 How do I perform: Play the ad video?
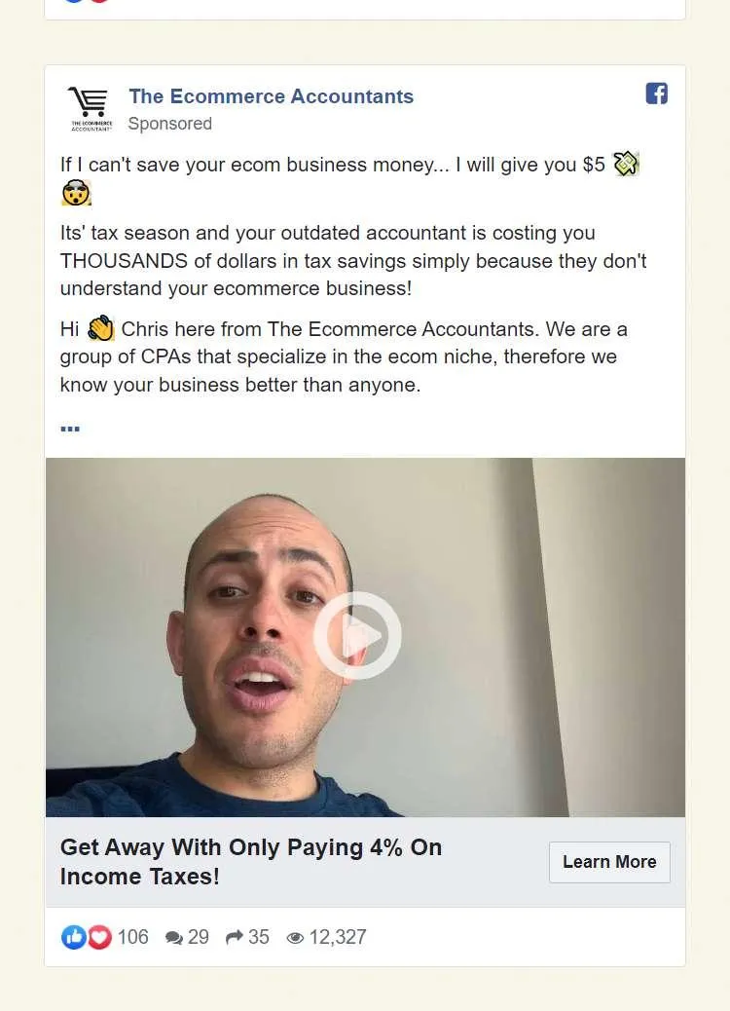pos(357,635)
